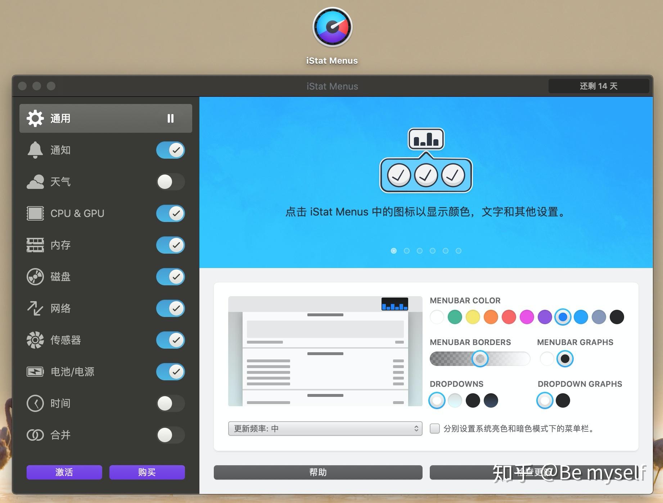Go to the last banner page dot
The image size is (663, 503).
pyautogui.click(x=459, y=251)
